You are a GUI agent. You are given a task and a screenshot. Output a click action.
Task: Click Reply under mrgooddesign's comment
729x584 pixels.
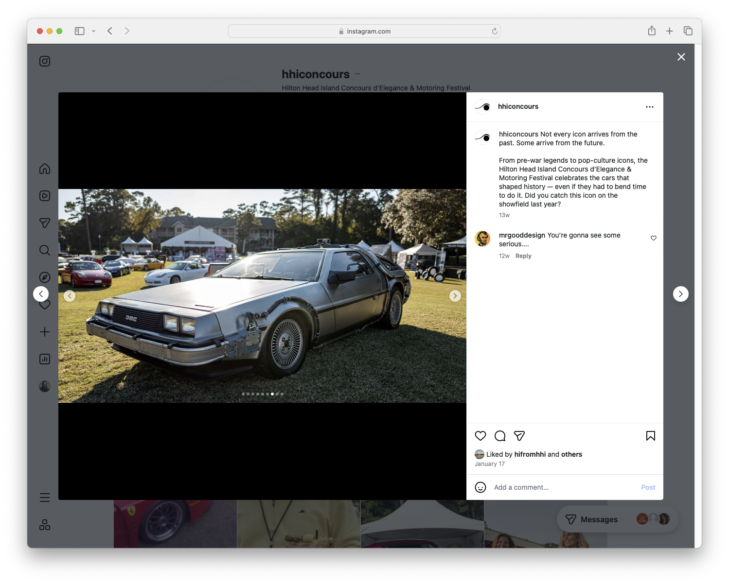[523, 256]
